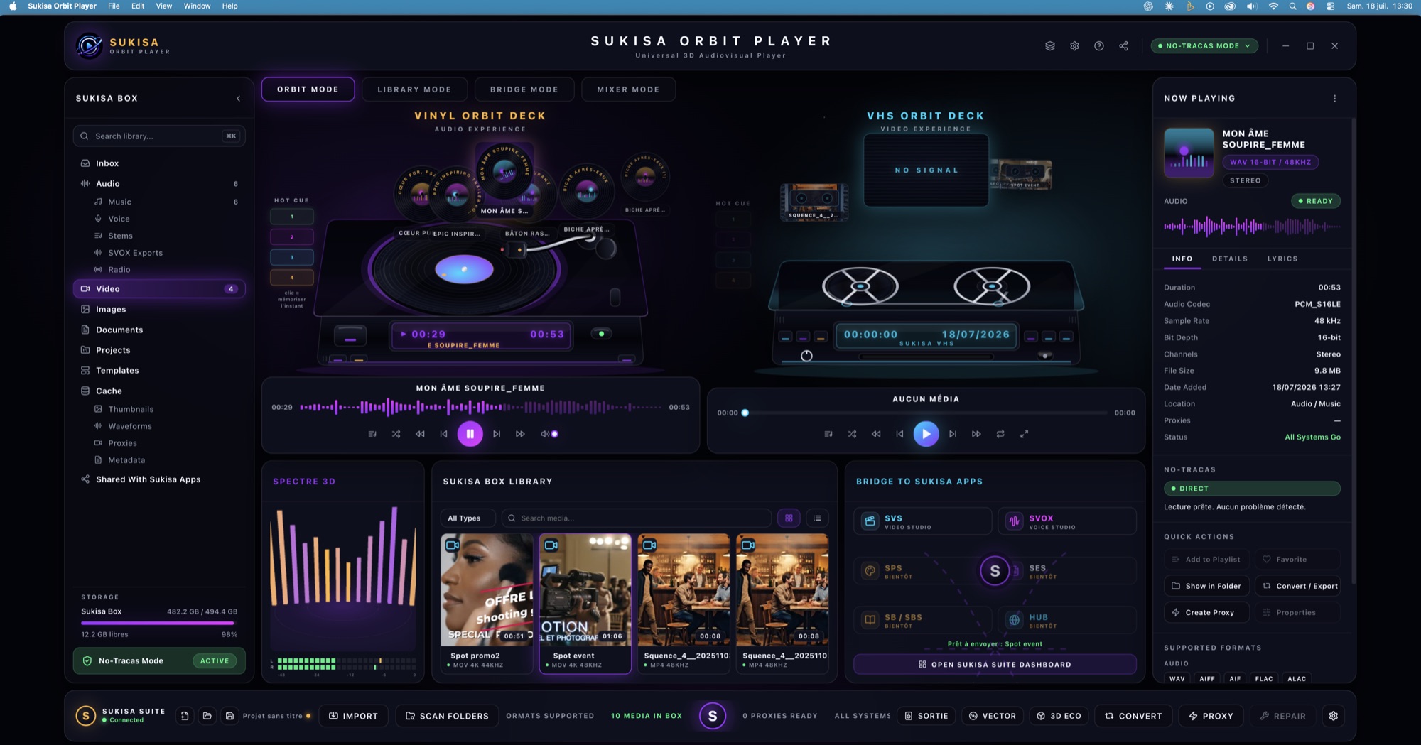Search the Sukisa Box library field
This screenshot has height=745, width=1421.
pyautogui.click(x=159, y=136)
